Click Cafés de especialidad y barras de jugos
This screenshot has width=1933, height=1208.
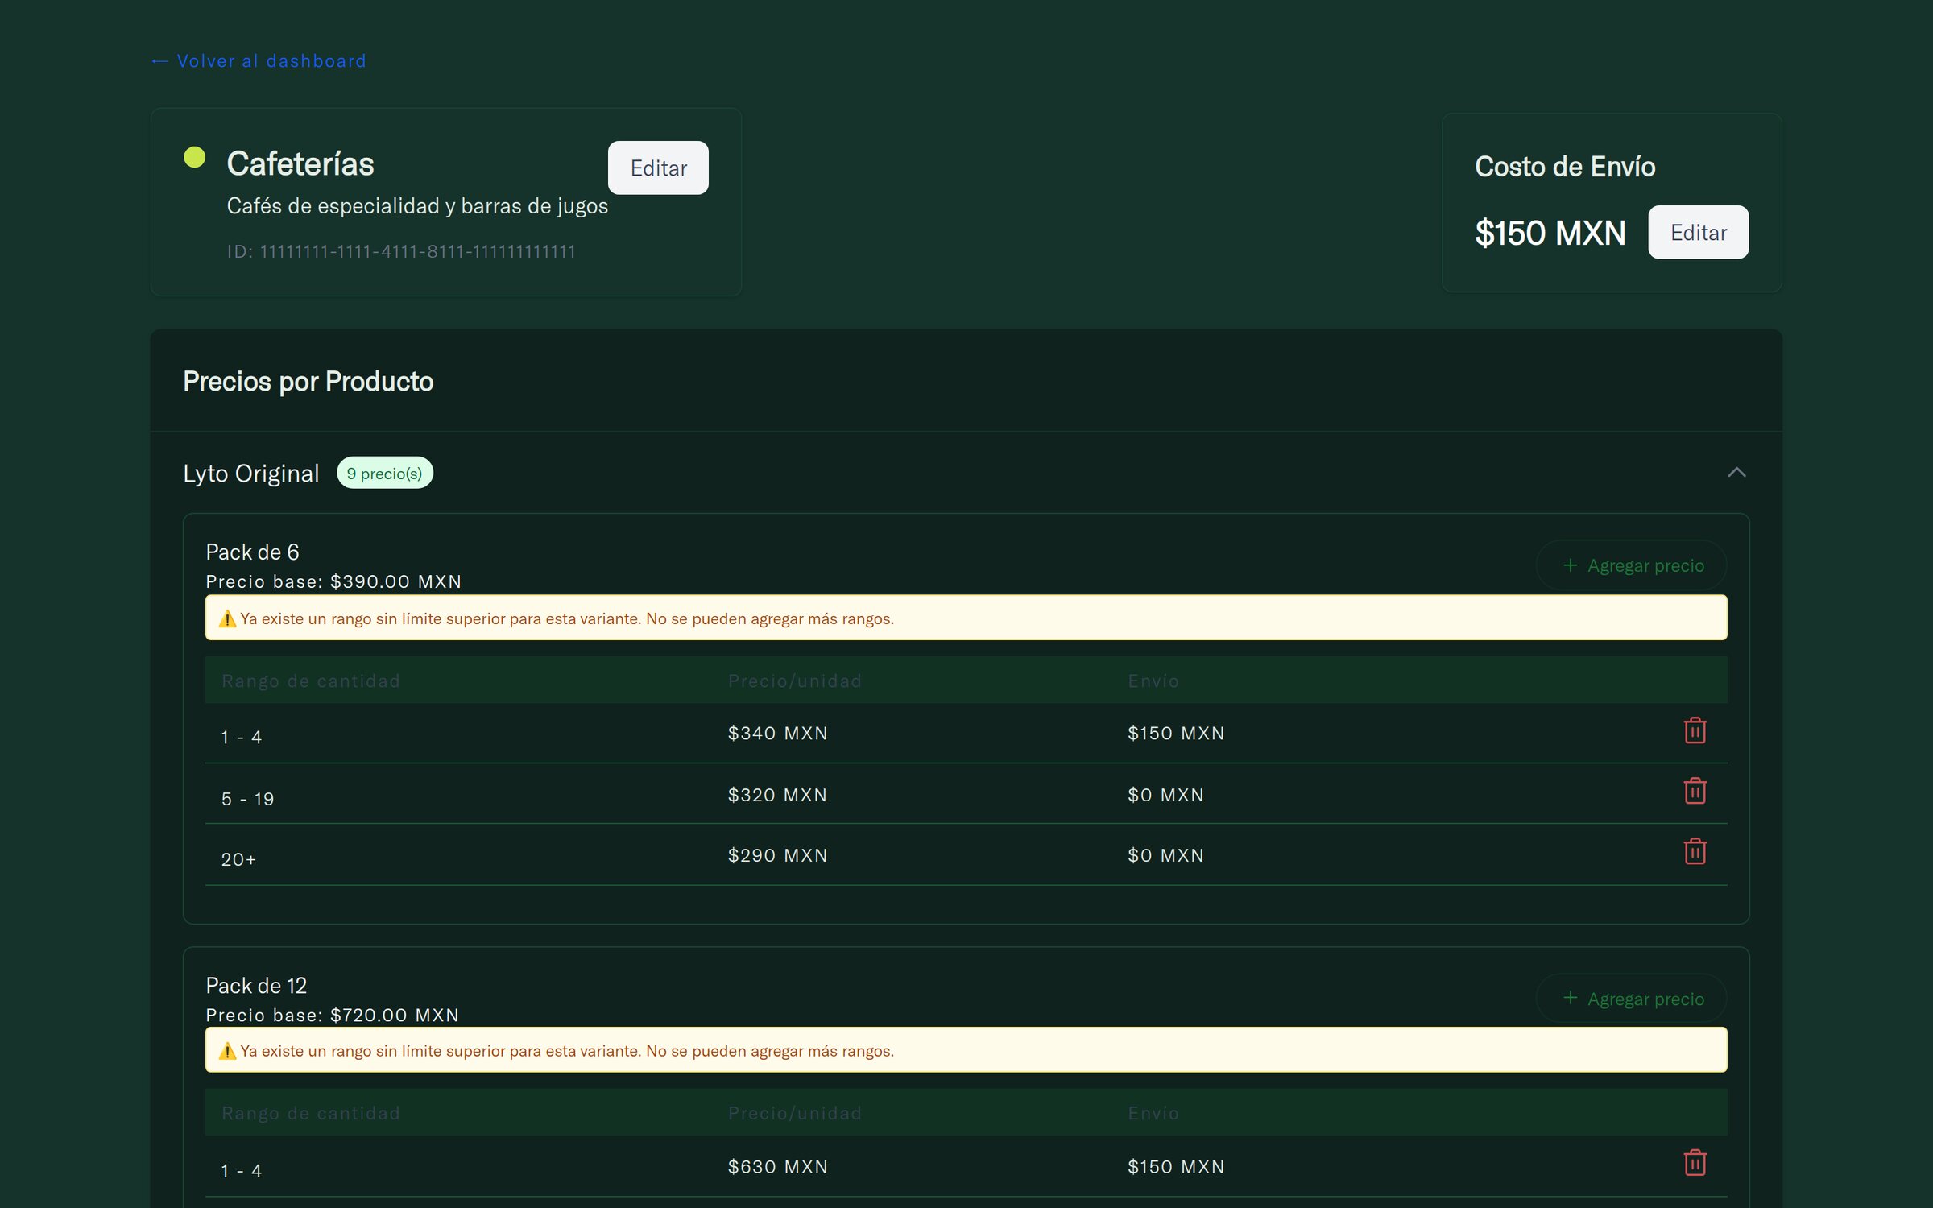[417, 206]
